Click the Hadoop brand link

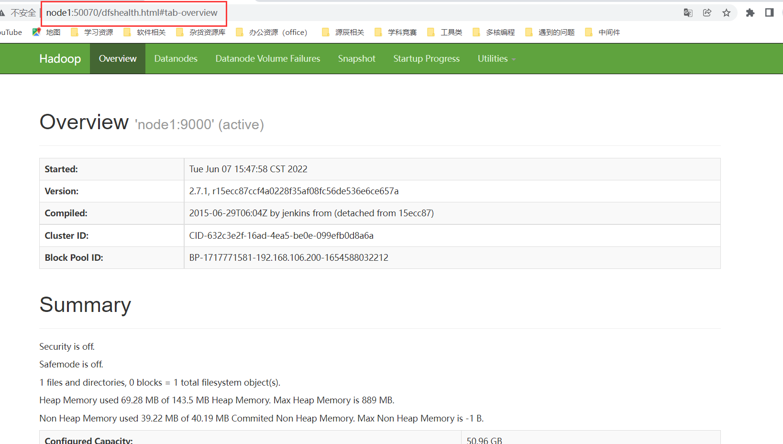60,58
